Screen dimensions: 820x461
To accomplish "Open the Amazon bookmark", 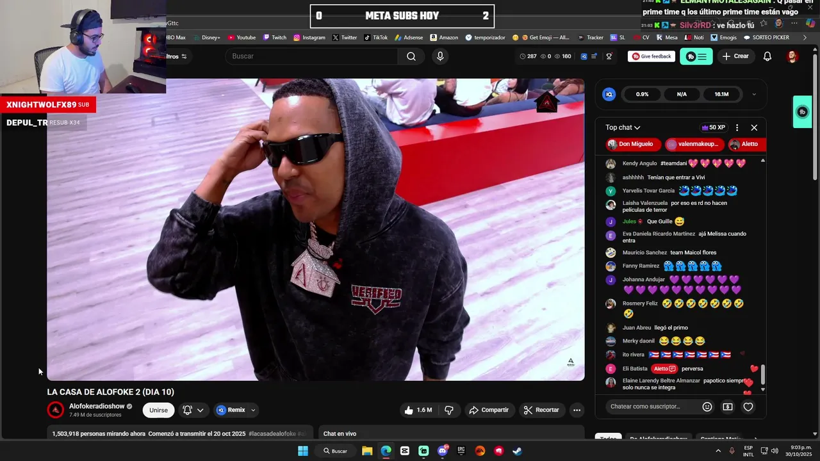I will 444,38.
